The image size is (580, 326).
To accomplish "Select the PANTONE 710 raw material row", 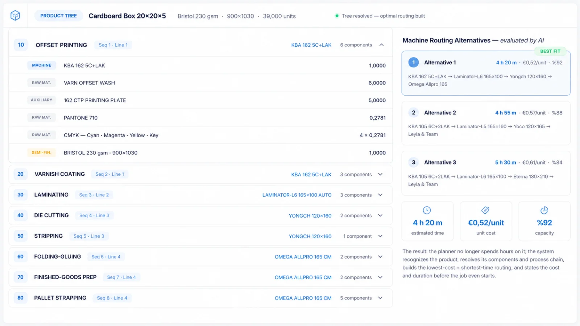I will pyautogui.click(x=200, y=118).
